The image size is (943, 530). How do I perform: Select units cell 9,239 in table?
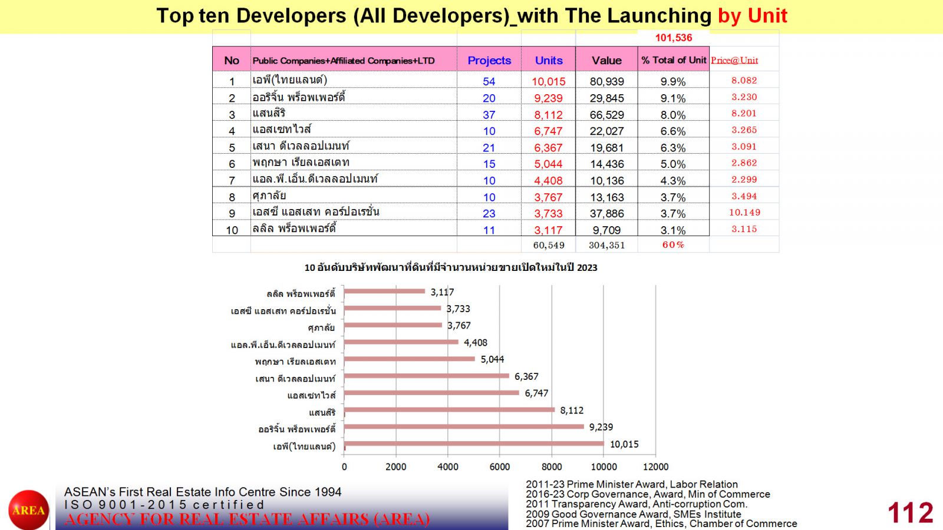[549, 98]
